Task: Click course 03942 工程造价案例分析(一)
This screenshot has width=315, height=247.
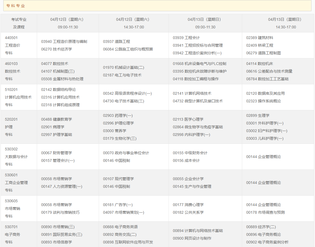Action: 197,53
